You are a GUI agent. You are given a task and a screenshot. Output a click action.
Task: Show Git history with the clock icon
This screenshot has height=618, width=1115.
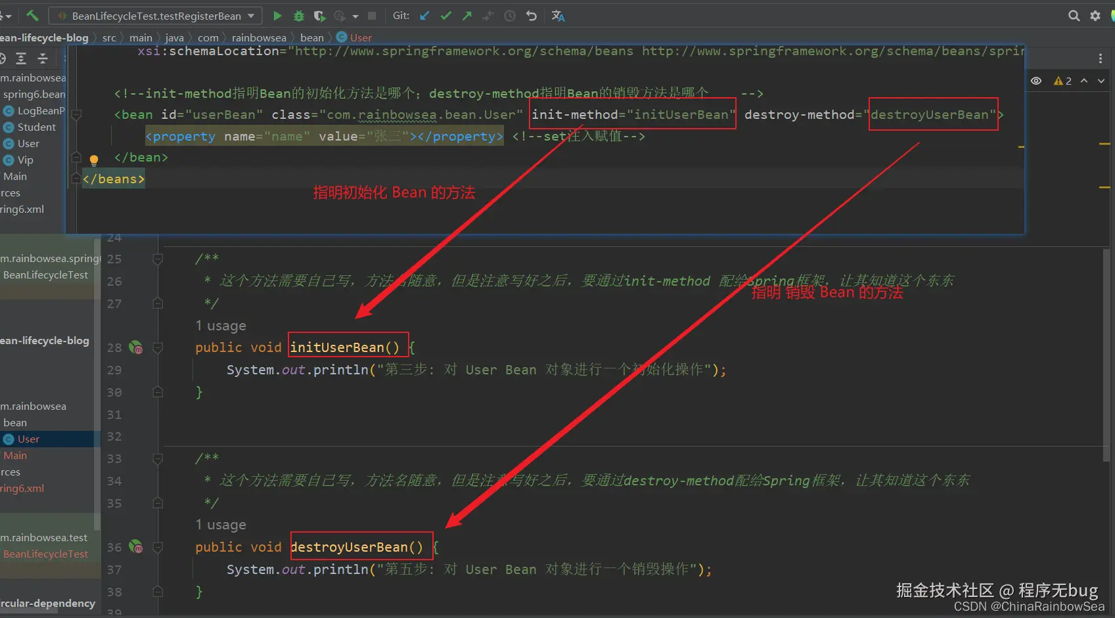pyautogui.click(x=510, y=16)
